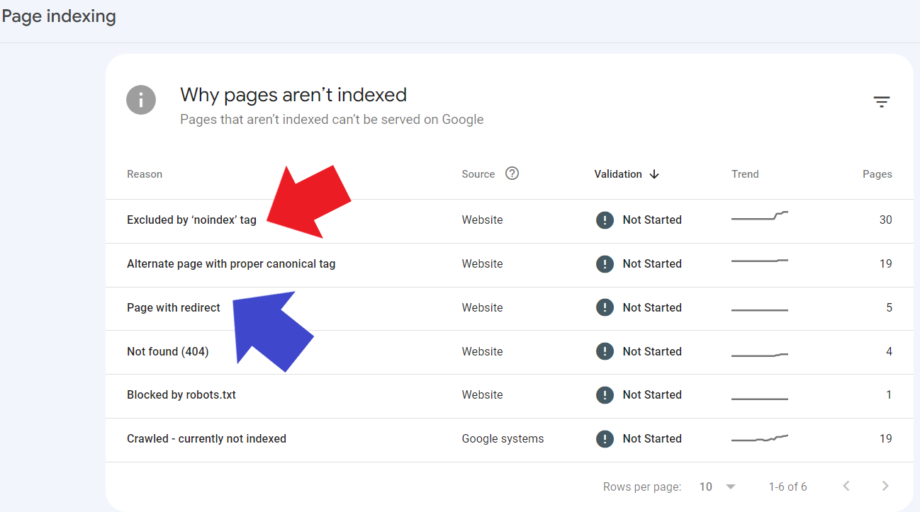Open the filter options icon
The width and height of the screenshot is (920, 512).
tap(881, 102)
